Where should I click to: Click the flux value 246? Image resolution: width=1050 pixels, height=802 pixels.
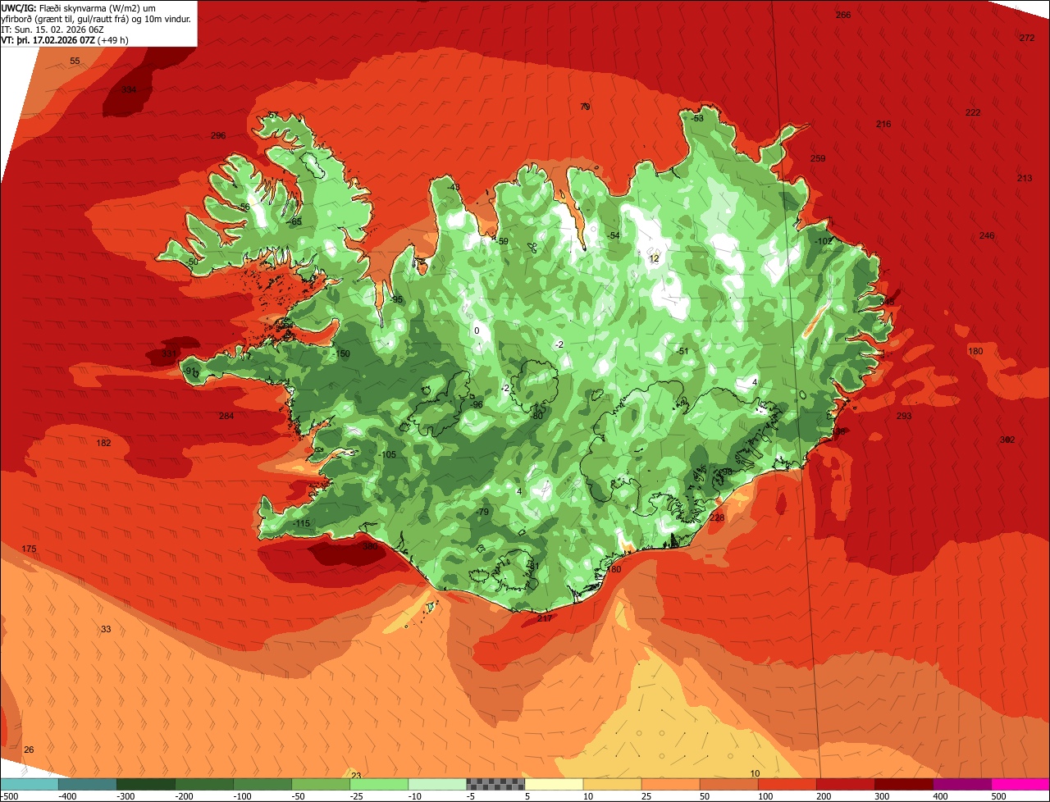click(x=987, y=235)
